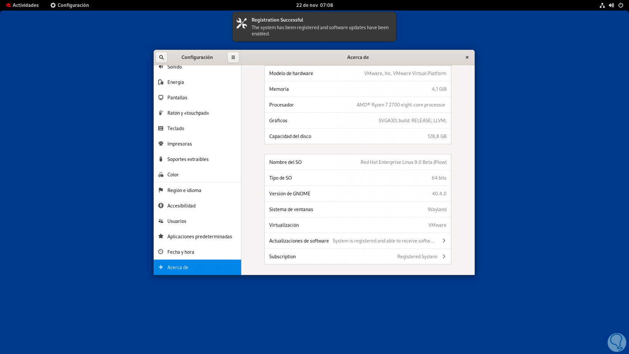Click the Aplicaciones predeterminadas star icon
629x354 pixels.
(x=161, y=236)
